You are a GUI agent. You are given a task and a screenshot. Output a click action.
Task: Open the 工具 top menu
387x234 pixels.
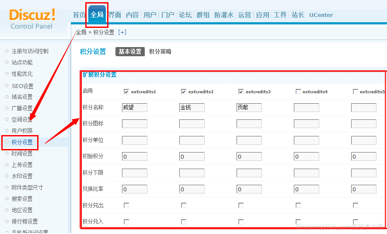[x=280, y=15]
